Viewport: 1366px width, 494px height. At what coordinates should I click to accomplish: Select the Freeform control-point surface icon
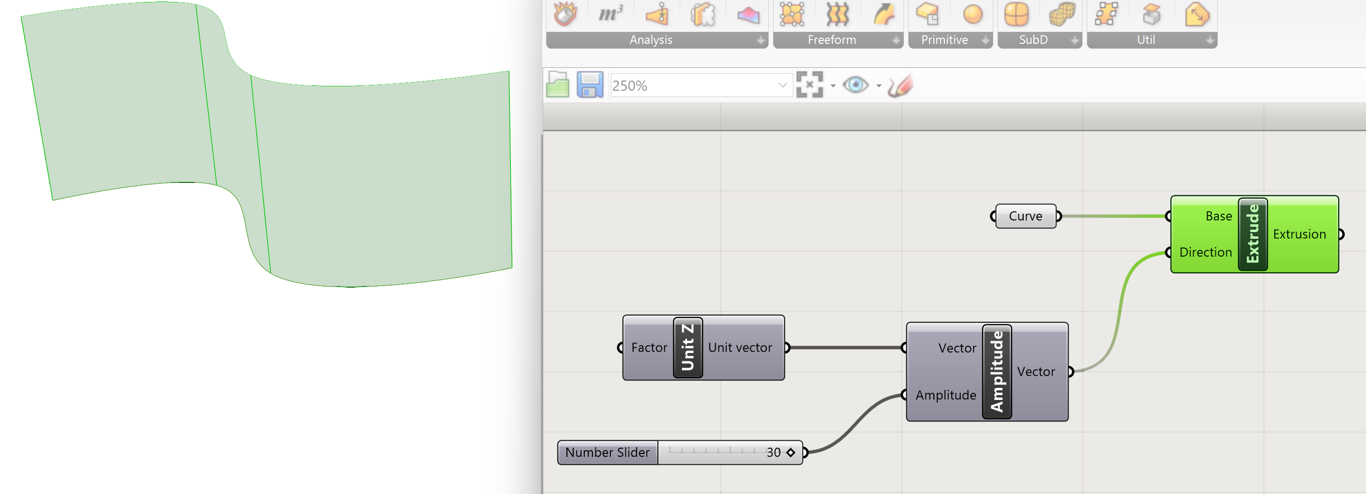(x=792, y=14)
